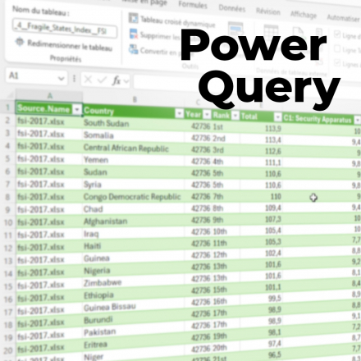Click the Total value 112,6
361x361 pixels.
tap(272, 151)
